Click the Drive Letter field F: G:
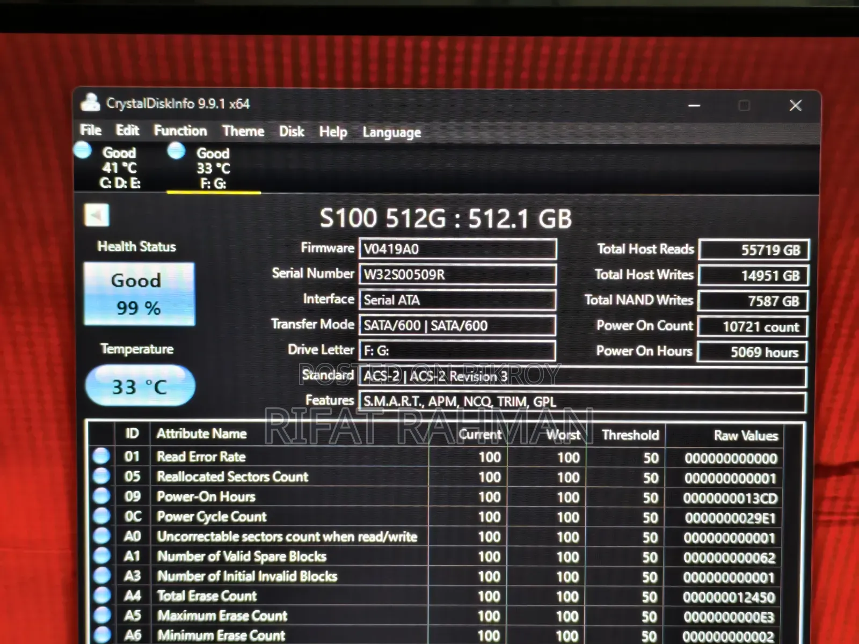Viewport: 859px width, 644px height. tap(457, 350)
